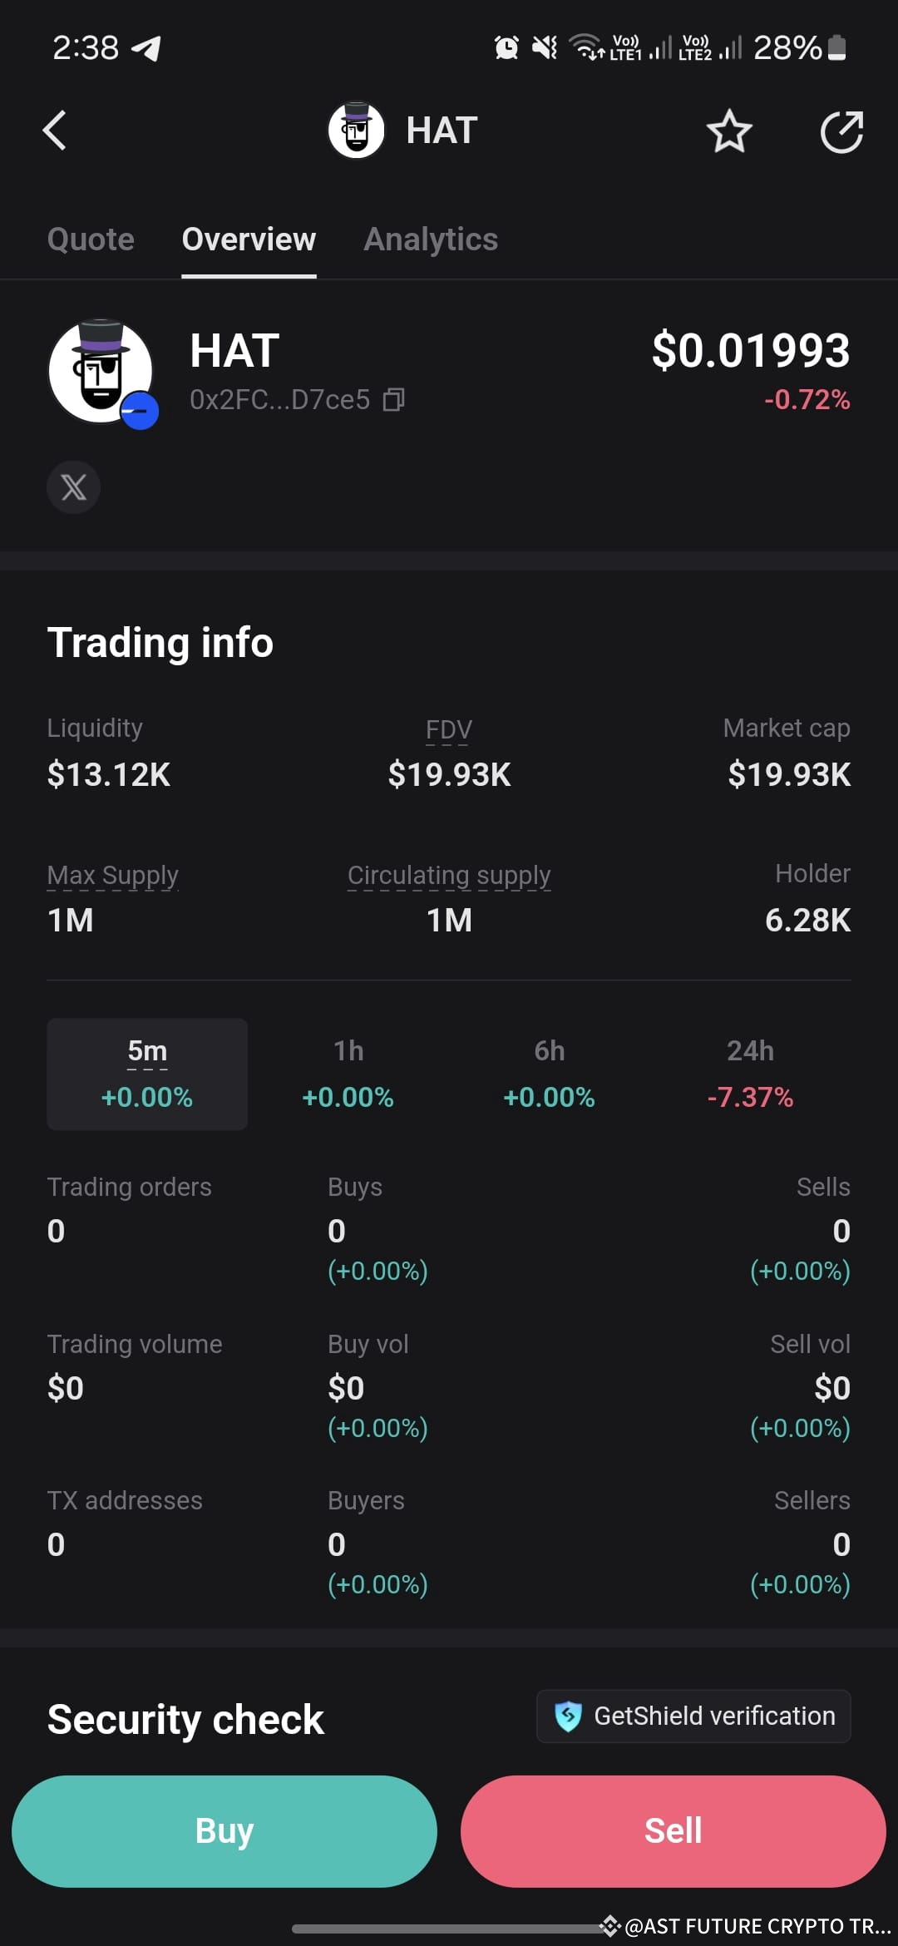
Task: Tap the back arrow to exit token page
Action: coord(53,131)
